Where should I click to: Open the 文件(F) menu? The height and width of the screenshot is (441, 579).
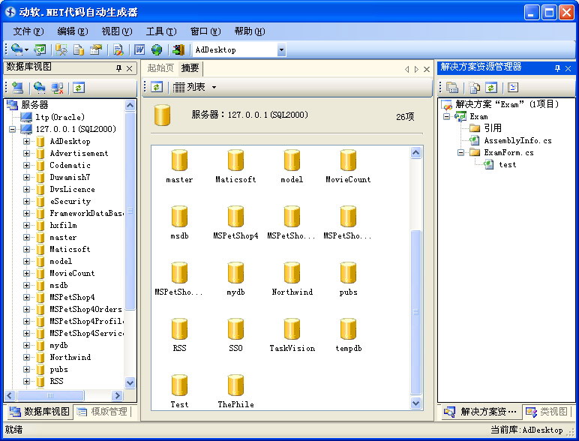[28, 31]
